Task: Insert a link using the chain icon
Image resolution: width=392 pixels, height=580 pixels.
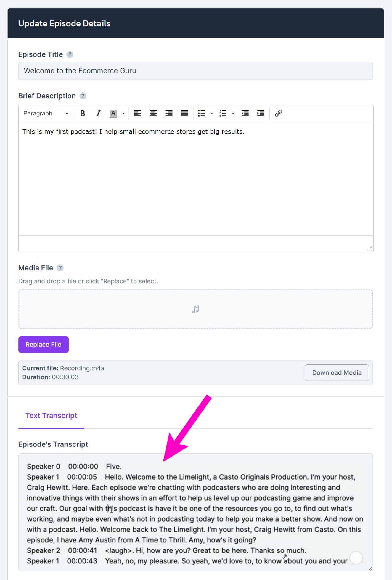Action: [x=278, y=113]
